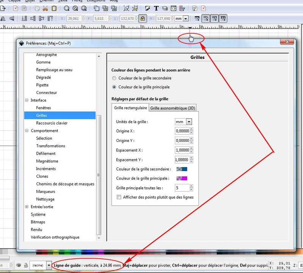This screenshot has width=303, height=273.
Task: Click the Paste clipboard icon
Action: (x=54, y=8)
